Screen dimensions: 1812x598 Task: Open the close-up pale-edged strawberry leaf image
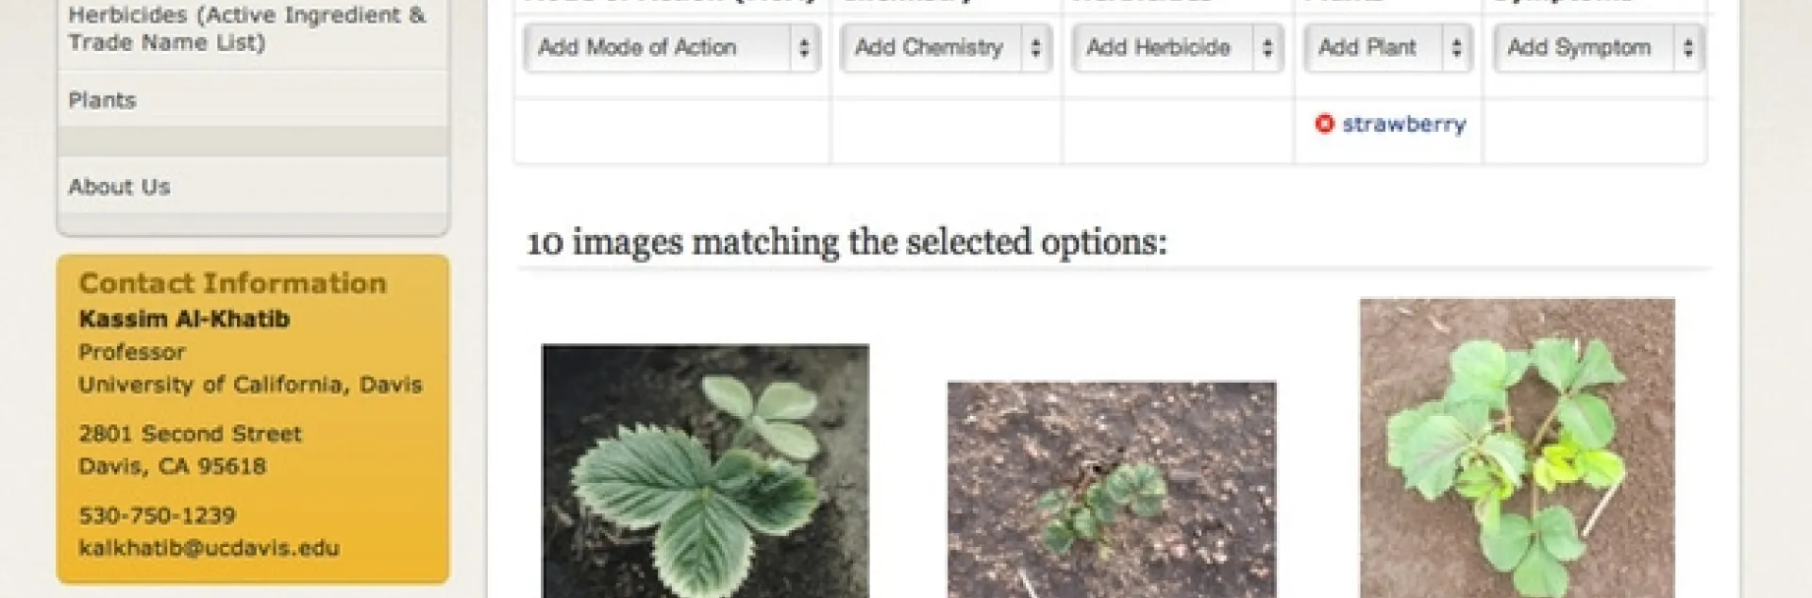(705, 471)
